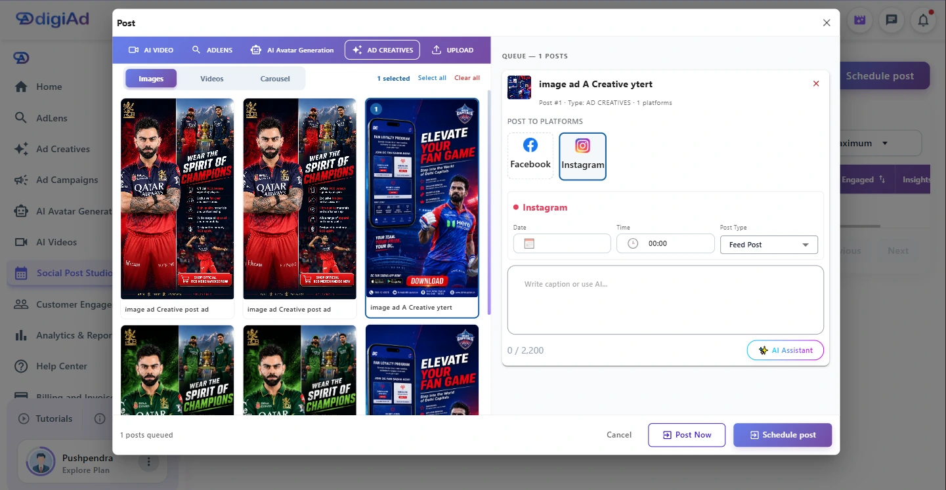Screen dimensions: 946x490
Task: Select first red 'image ad Creative post ad' thumbnail
Action: pyautogui.click(x=177, y=199)
